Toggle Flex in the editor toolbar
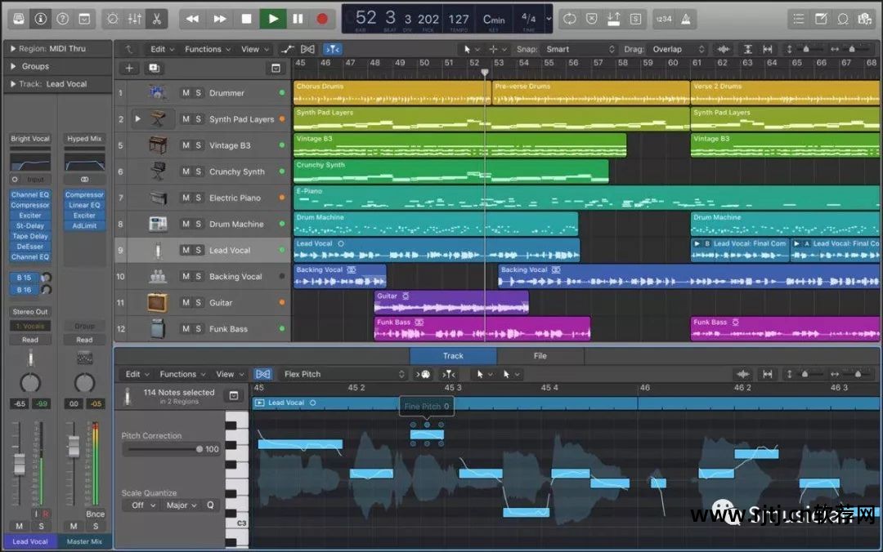 (x=262, y=374)
